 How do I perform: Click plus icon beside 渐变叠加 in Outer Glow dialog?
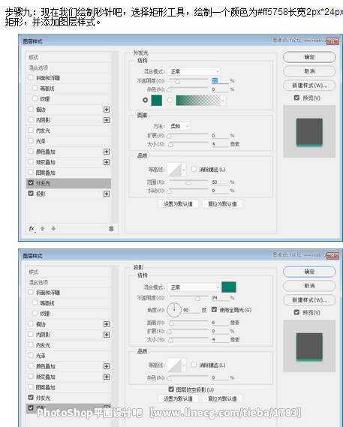coord(107,162)
